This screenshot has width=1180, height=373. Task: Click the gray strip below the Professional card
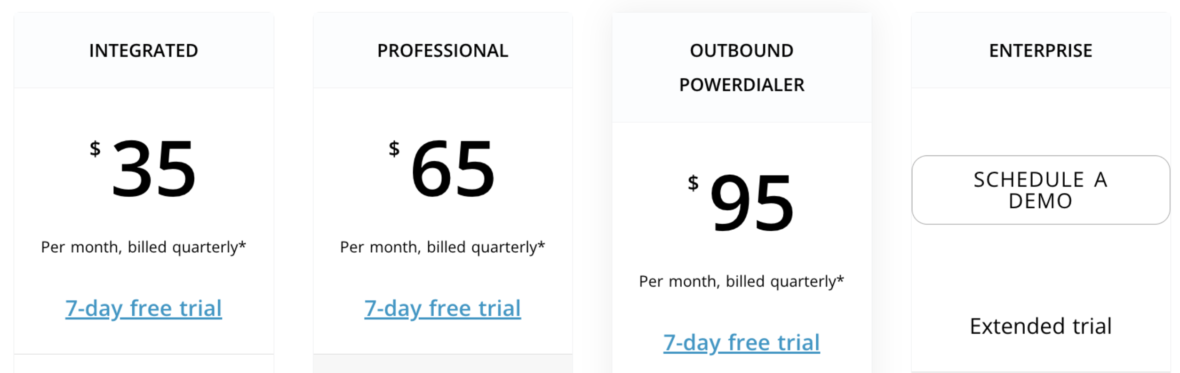tap(442, 364)
